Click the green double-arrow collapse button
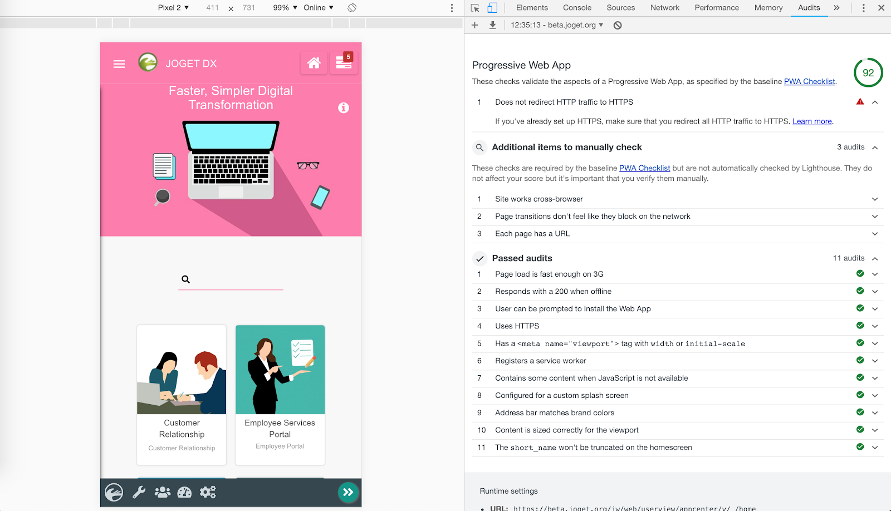891x511 pixels. 348,492
